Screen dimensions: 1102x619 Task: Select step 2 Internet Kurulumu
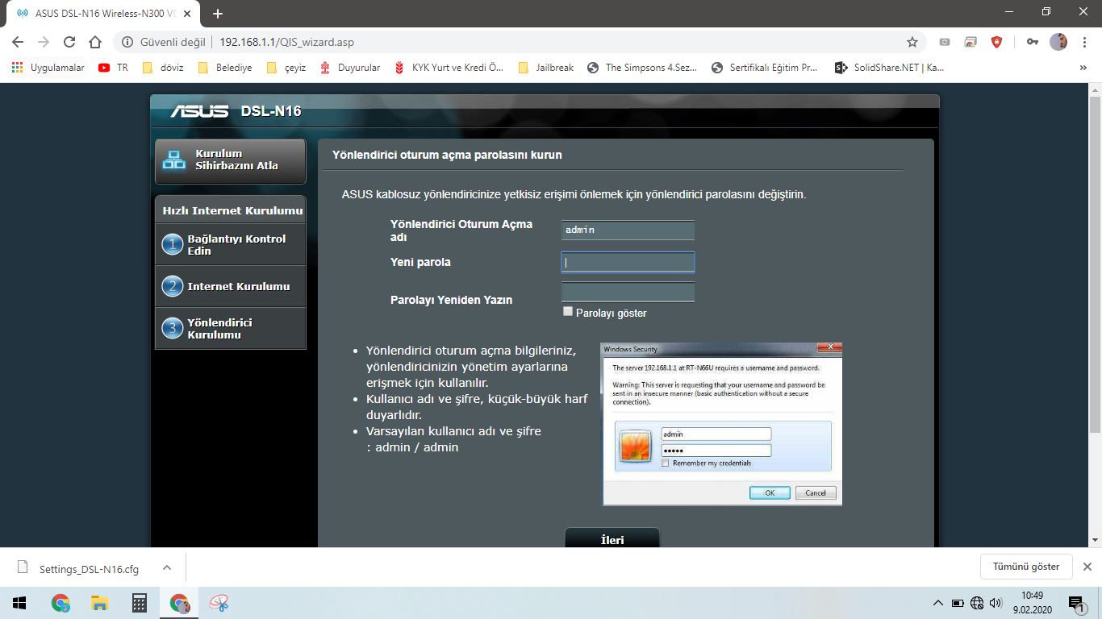coord(231,286)
